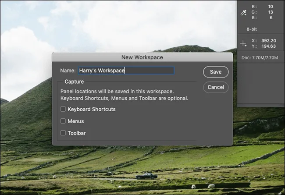Click the New Workspace title bar
285x195 pixels.
click(142, 57)
